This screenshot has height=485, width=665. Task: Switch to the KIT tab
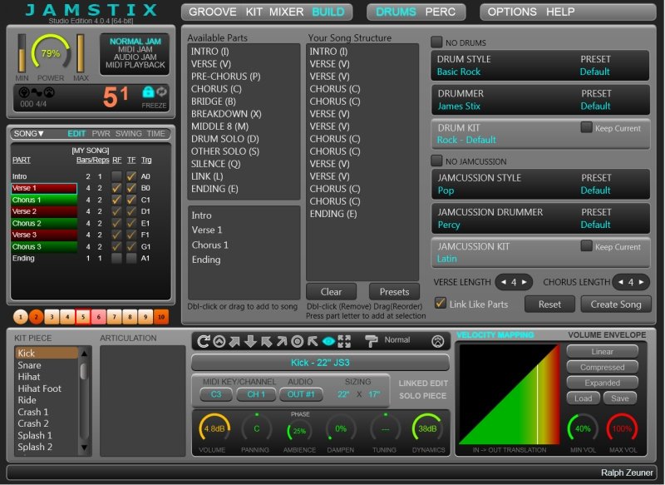pos(254,12)
